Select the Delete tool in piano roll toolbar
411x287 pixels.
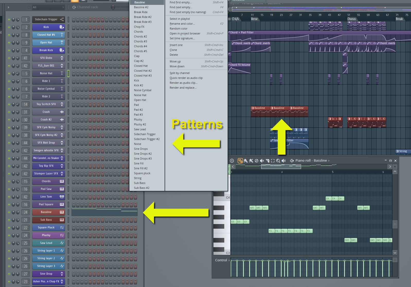(256, 161)
